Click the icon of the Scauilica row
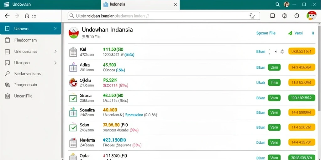 click(x=73, y=112)
